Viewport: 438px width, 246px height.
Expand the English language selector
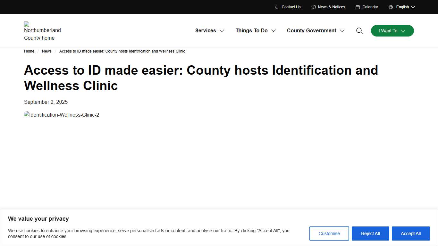click(402, 7)
